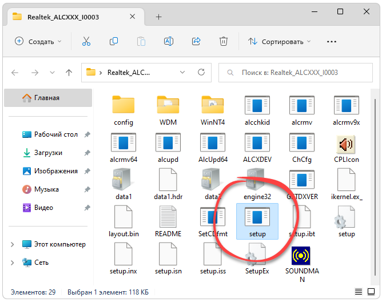
Task: Expand the Сеть node
Action: (13, 263)
